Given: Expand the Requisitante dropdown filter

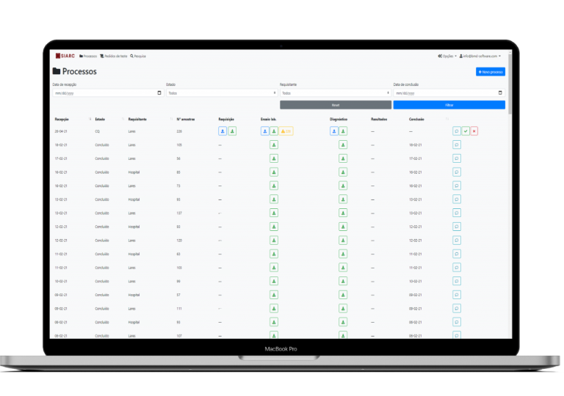Looking at the screenshot, I should (335, 93).
